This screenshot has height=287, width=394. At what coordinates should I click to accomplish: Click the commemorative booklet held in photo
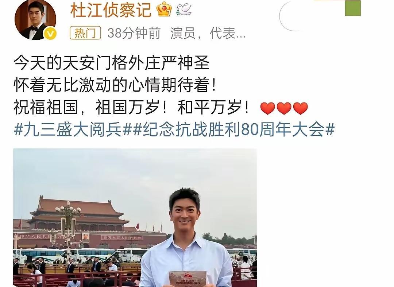point(188,279)
